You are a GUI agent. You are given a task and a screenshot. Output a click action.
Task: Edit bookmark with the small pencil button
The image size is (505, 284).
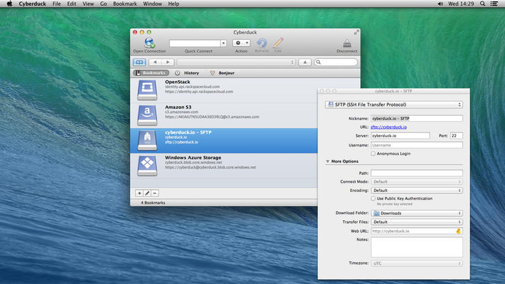click(147, 193)
